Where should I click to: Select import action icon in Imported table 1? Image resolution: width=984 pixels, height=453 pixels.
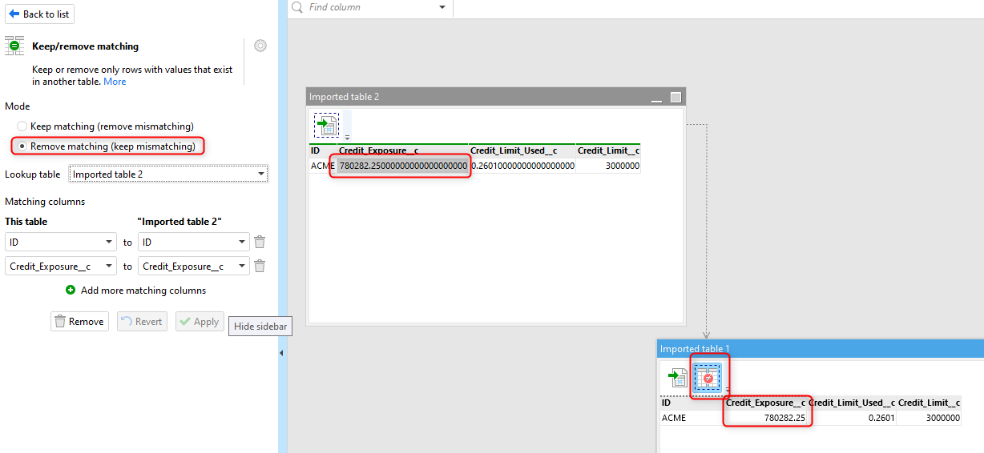click(678, 378)
